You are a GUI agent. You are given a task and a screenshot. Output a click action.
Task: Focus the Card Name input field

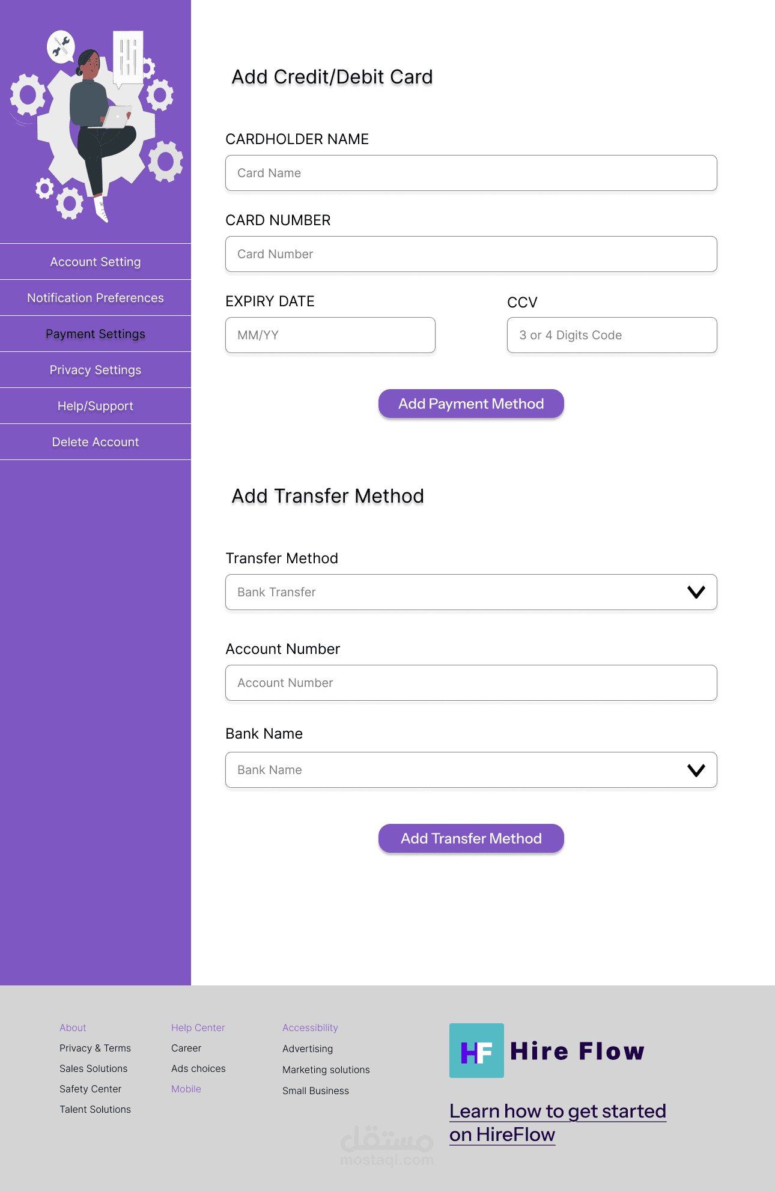point(471,173)
